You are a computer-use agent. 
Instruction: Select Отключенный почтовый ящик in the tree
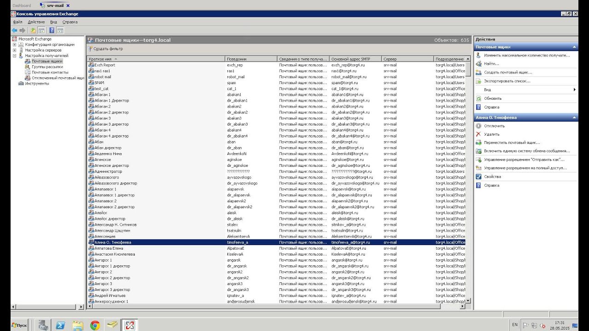point(58,78)
